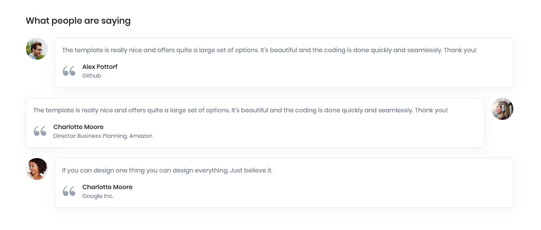The image size is (541, 230).
Task: Select the Alex Pottorf name
Action: coord(100,67)
